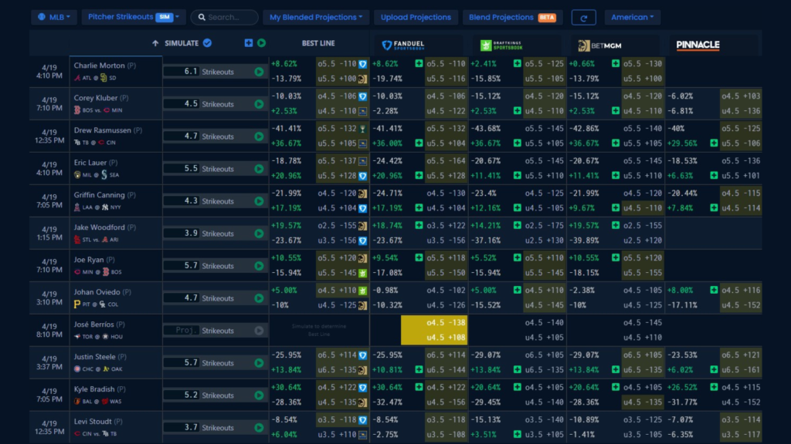
Task: Select FanDuel Sportsbook column header
Action: click(x=403, y=45)
